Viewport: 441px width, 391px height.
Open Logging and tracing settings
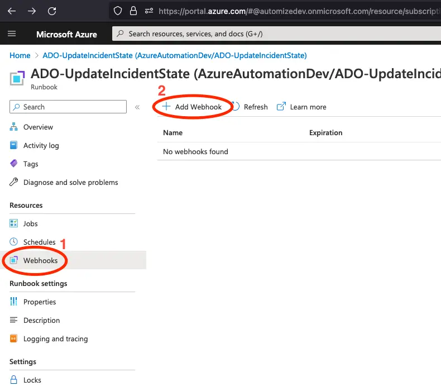coord(55,338)
